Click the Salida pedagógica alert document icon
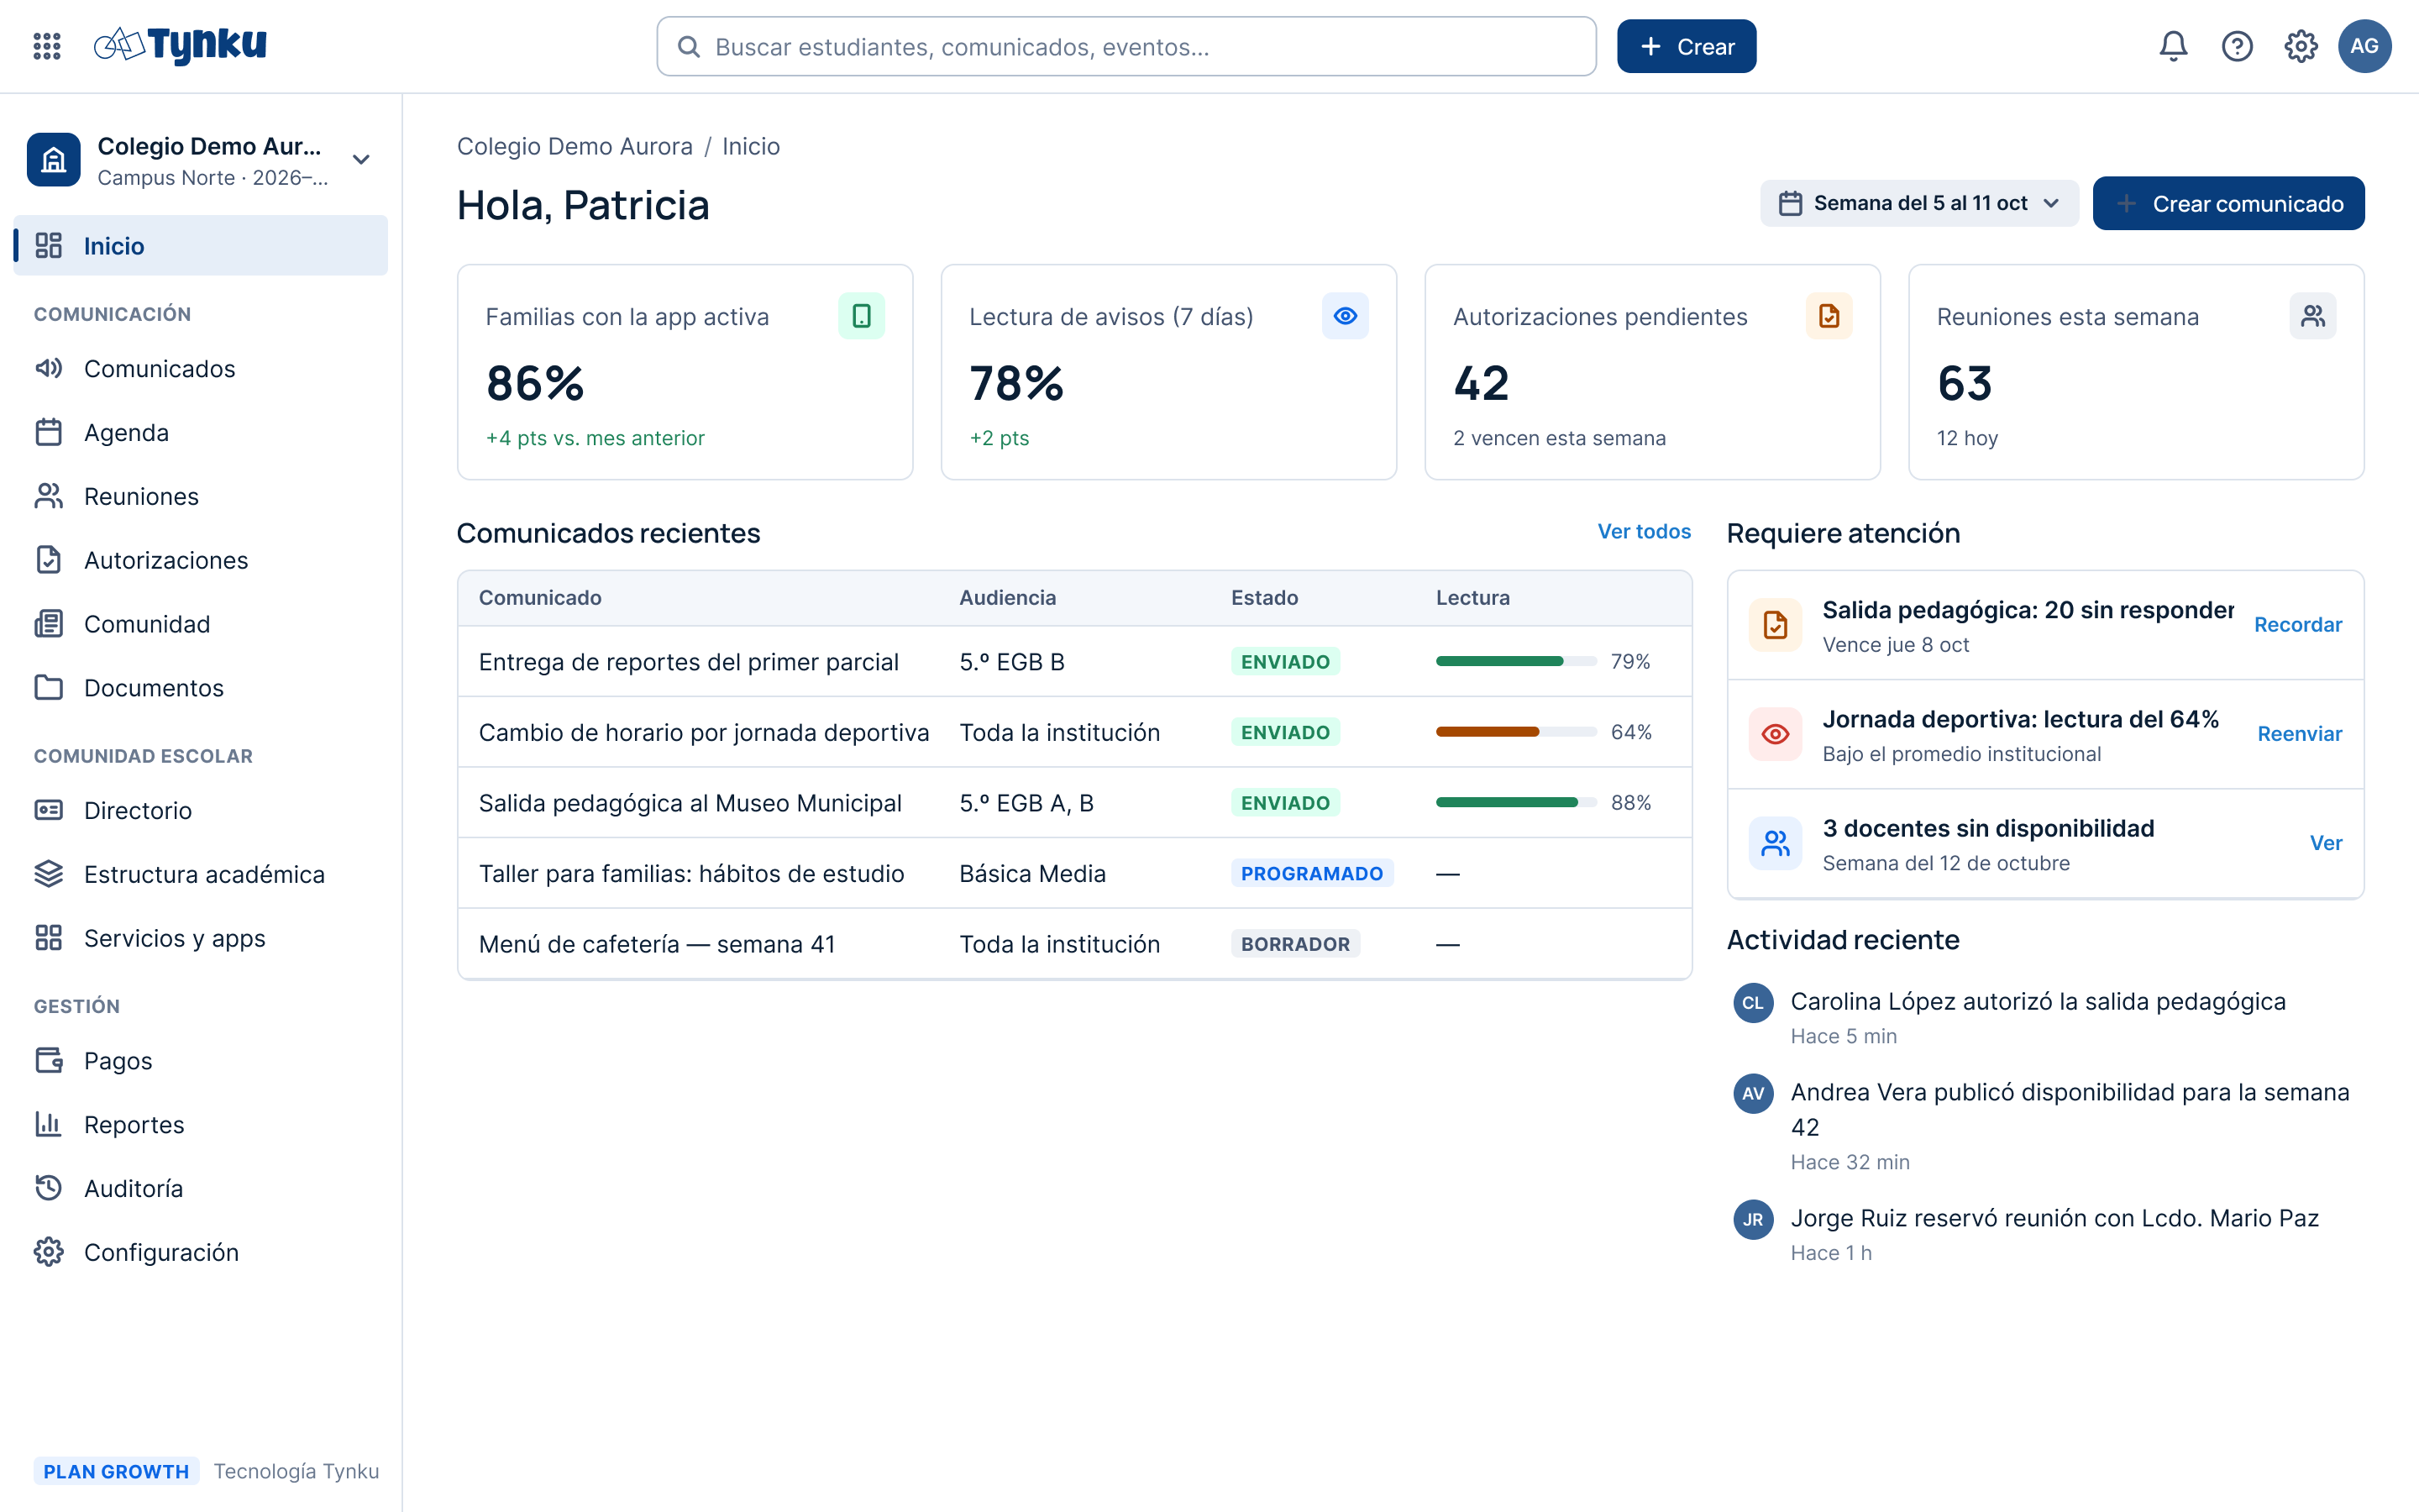Screen dimensions: 2419x1512 (x=1776, y=625)
